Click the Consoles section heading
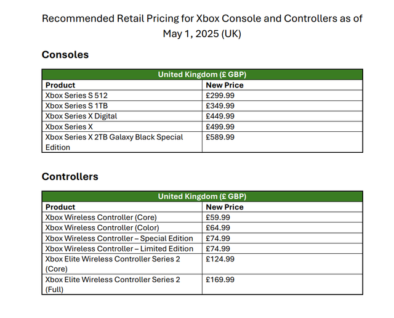Viewport: 394px width, 318px height. 65,55
